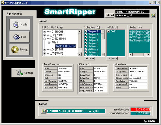
Task: Open Settings with the tools icon
Action: 19,73
